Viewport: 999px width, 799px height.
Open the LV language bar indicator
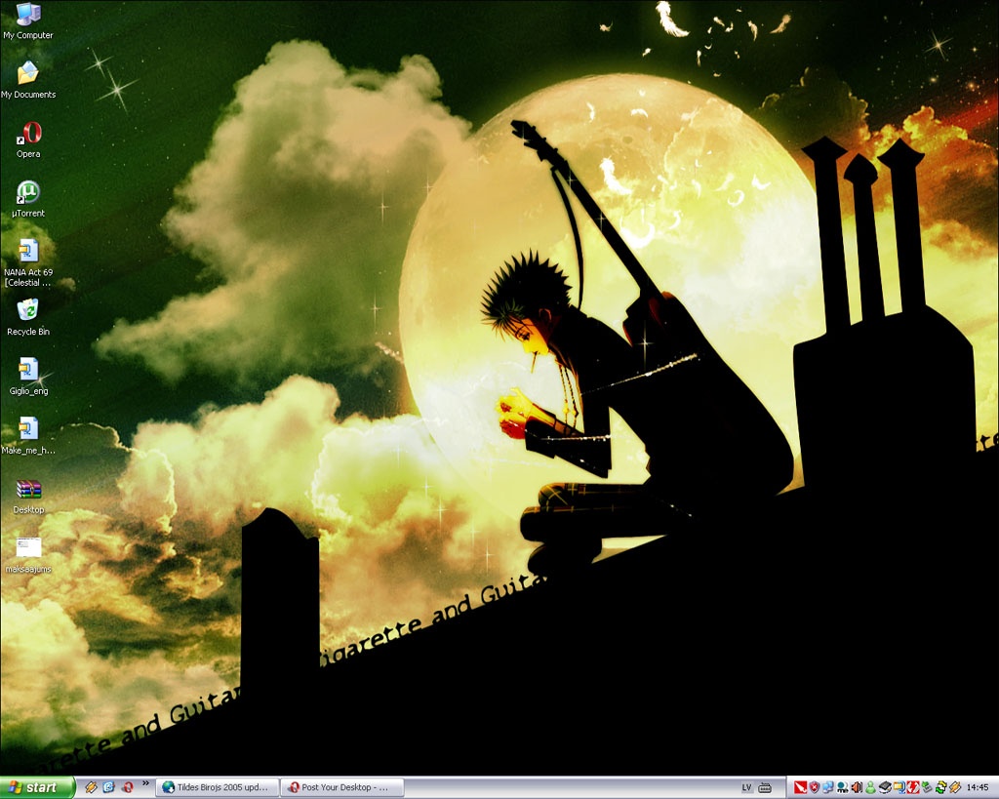pyautogui.click(x=746, y=788)
